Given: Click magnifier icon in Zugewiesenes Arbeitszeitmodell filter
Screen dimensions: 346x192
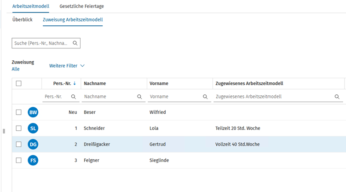Looking at the screenshot, I should [337, 97].
